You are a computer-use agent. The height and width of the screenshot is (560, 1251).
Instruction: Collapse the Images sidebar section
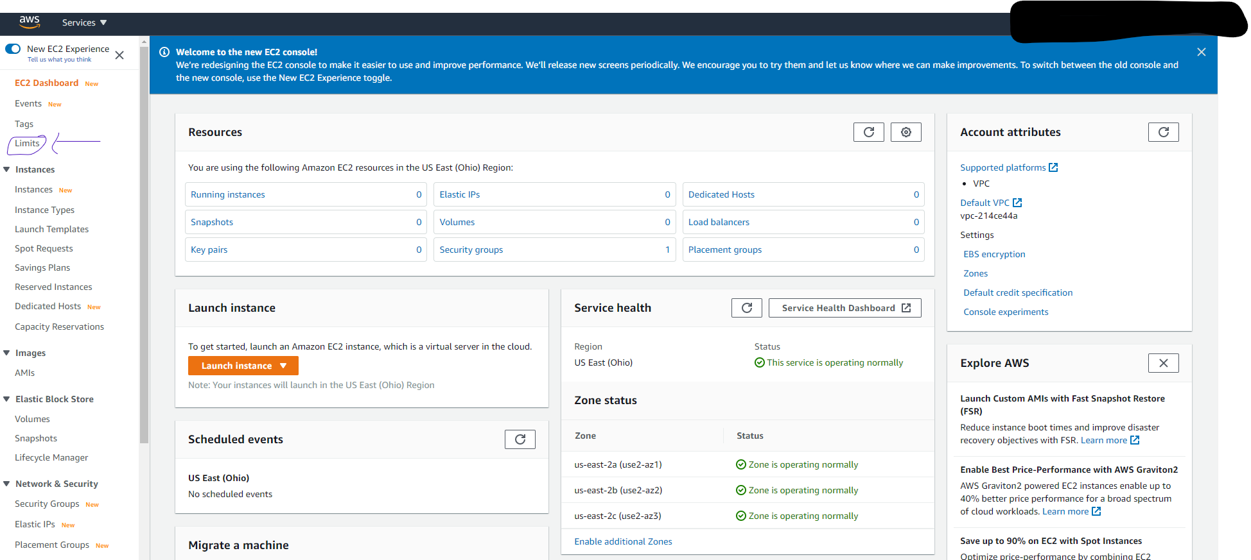coord(6,353)
